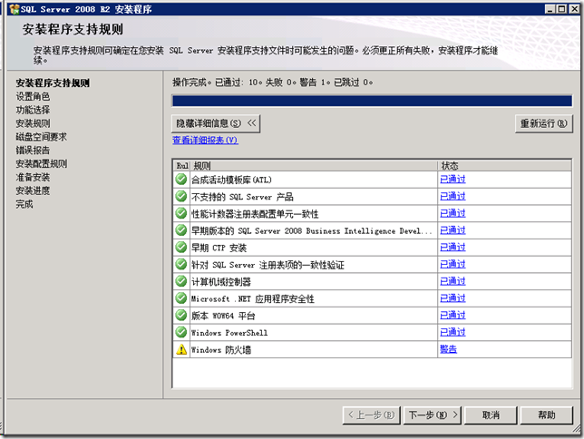Viewport: 584px width, 439px height.
Task: Select the 设置角色 step in sidebar
Action: pyautogui.click(x=33, y=96)
